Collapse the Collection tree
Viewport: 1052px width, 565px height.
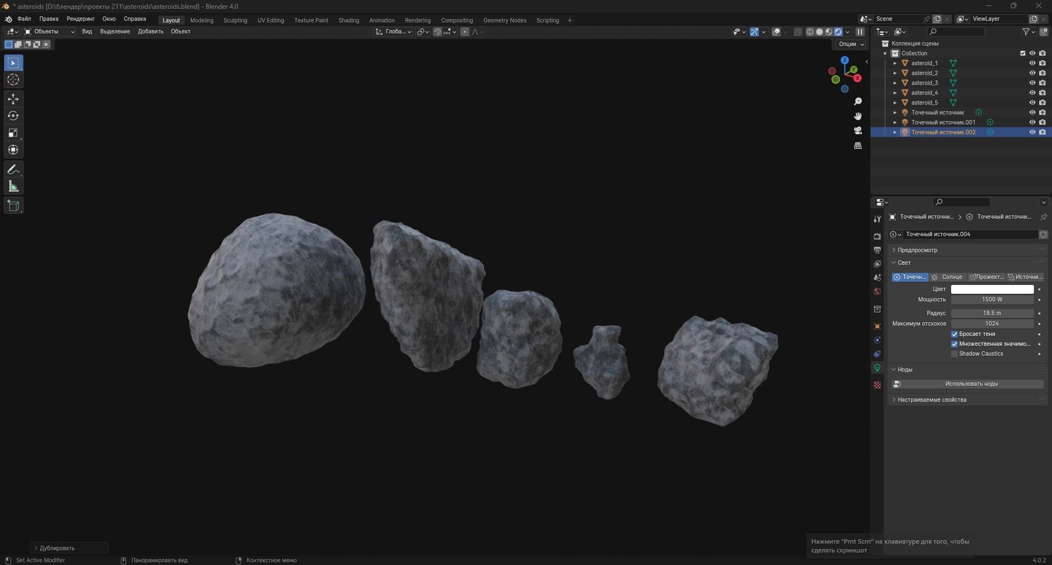tap(885, 53)
